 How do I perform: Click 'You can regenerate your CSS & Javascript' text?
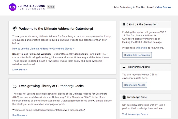click(140, 76)
